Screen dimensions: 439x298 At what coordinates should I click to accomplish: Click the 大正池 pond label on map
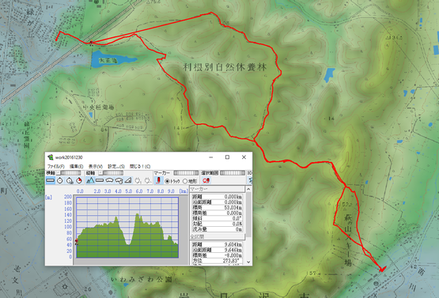tap(108, 60)
